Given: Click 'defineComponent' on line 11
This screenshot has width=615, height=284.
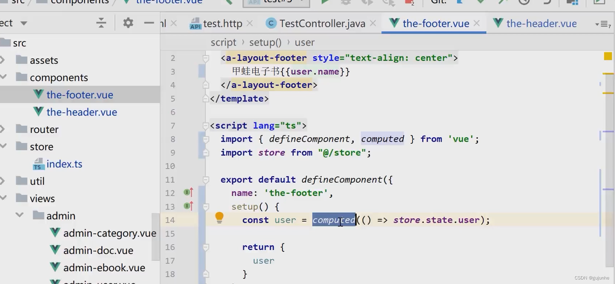Looking at the screenshot, I should 342,180.
